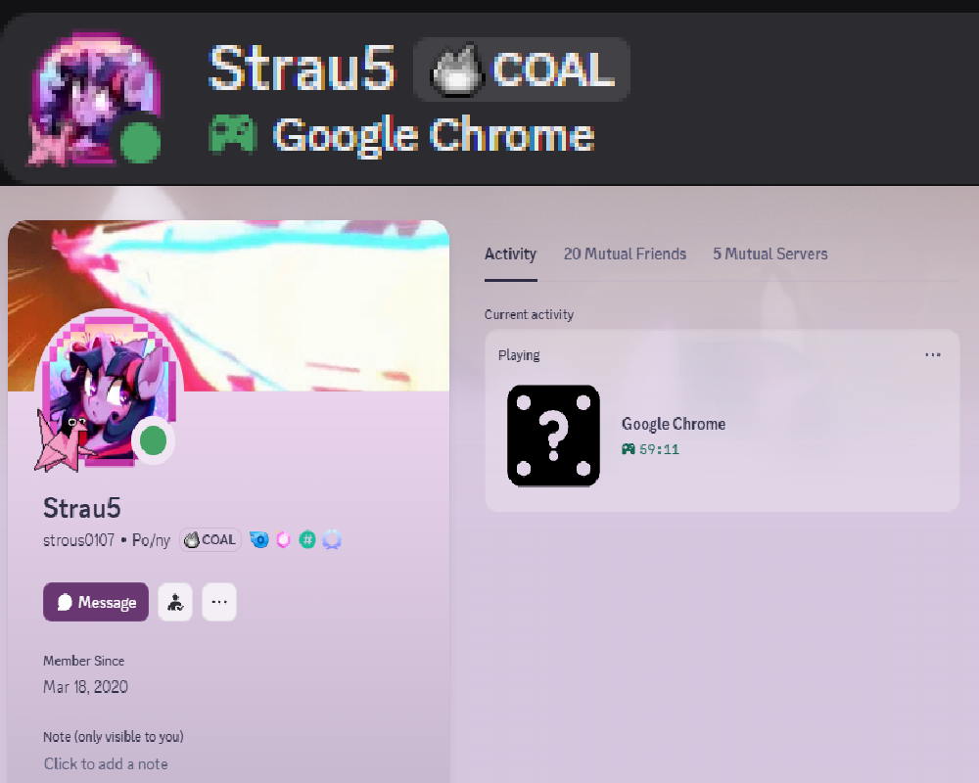Click the Message button
This screenshot has width=979, height=783.
96,602
